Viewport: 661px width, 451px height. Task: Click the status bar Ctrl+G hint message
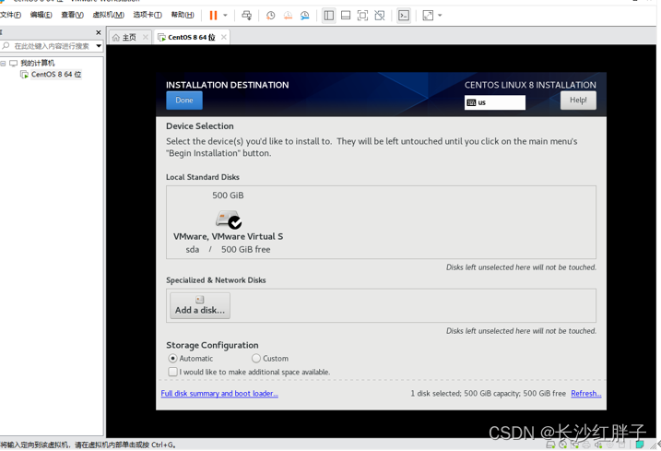click(x=88, y=445)
